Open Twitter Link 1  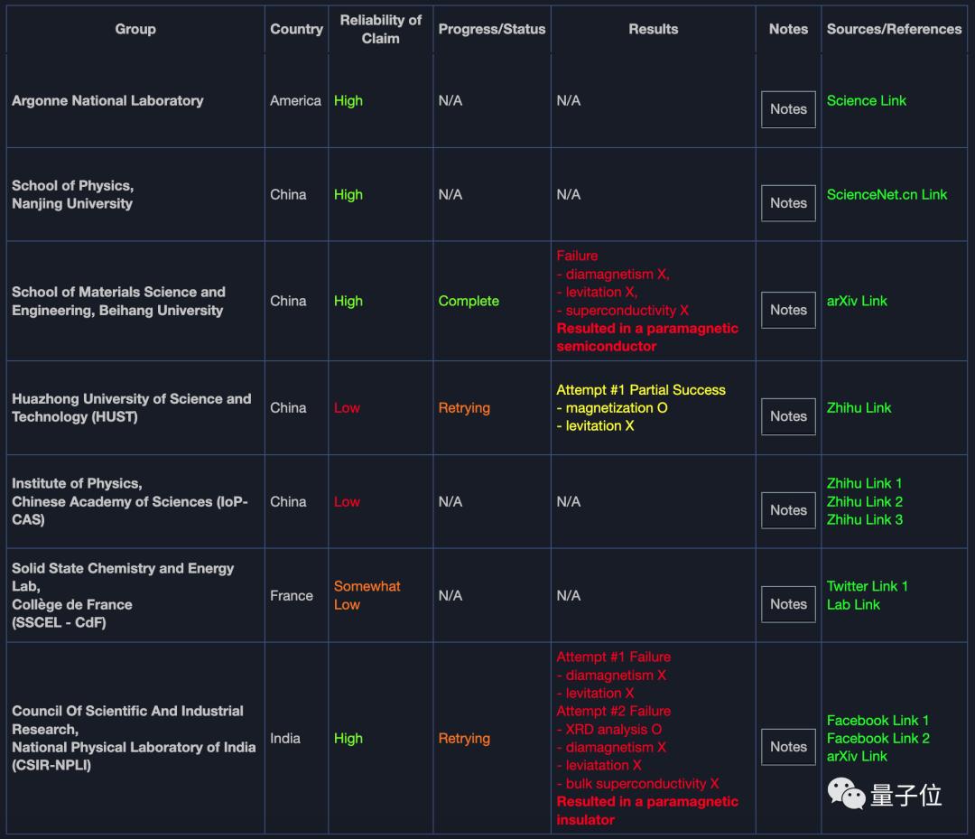pyautogui.click(x=867, y=587)
